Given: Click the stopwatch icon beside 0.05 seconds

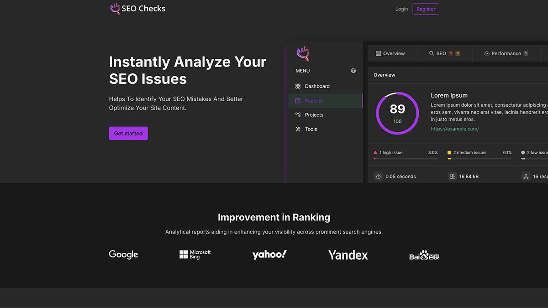Looking at the screenshot, I should click(x=378, y=177).
